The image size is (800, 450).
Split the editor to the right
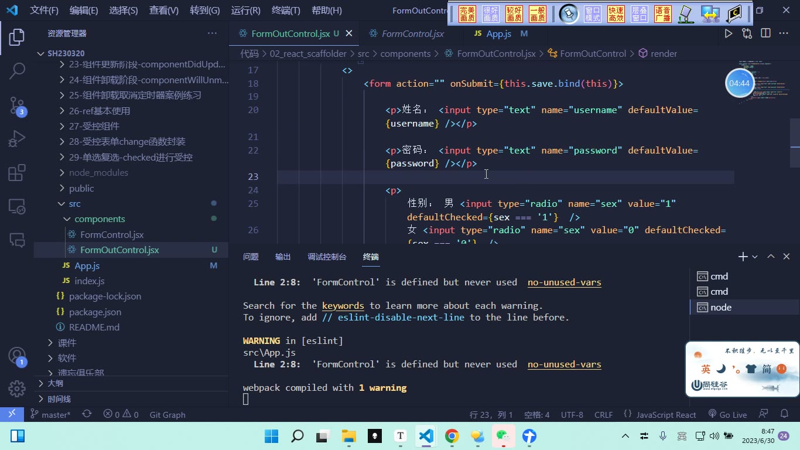tap(765, 34)
